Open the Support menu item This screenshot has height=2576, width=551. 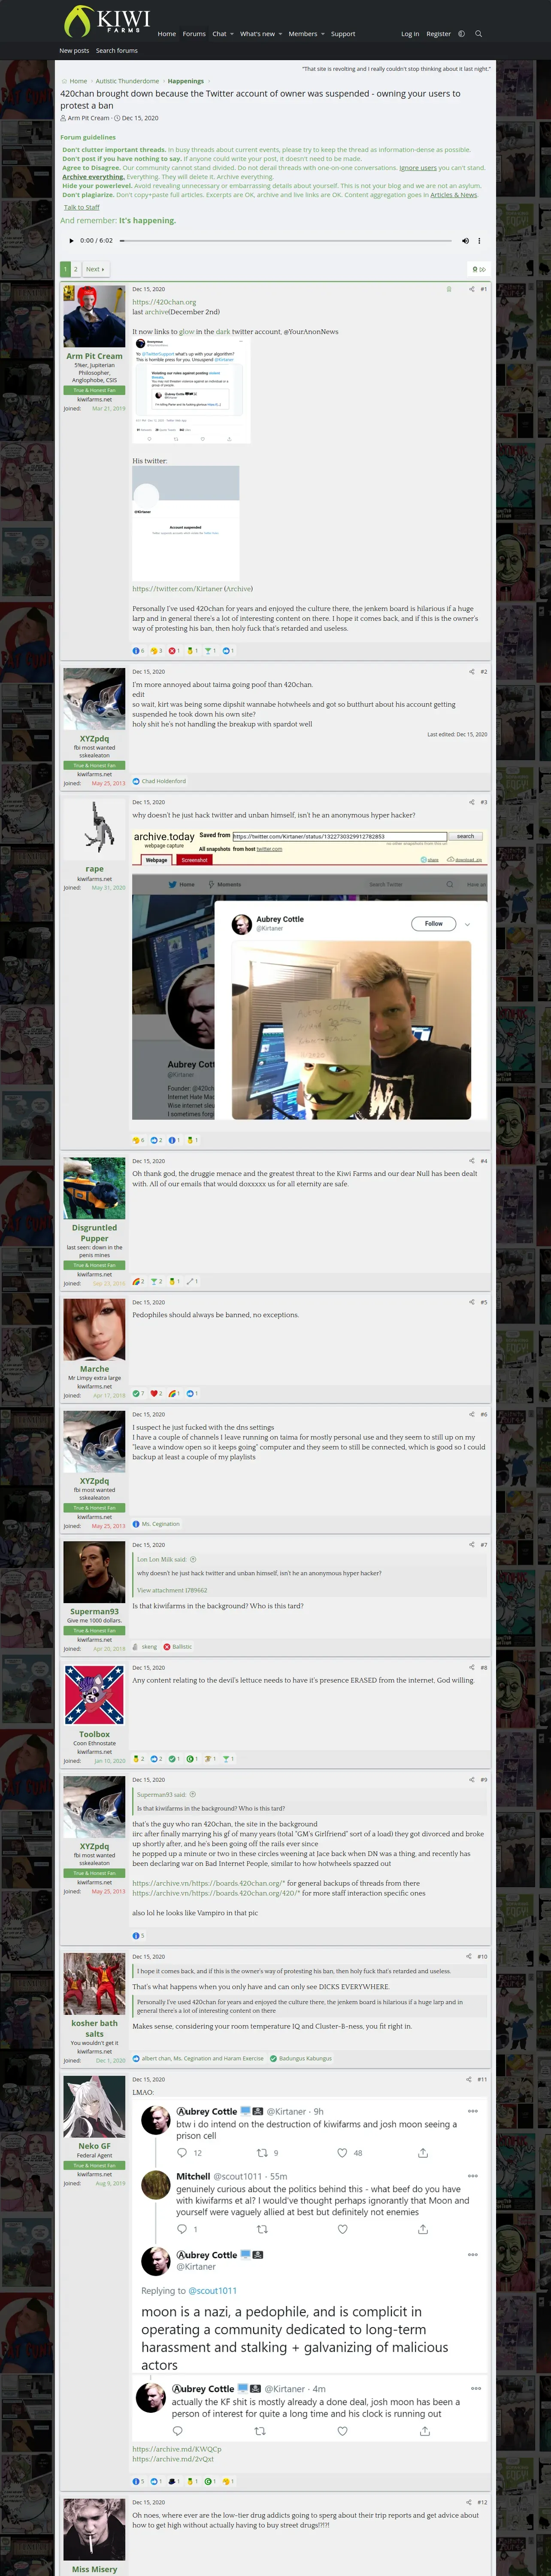coord(343,34)
